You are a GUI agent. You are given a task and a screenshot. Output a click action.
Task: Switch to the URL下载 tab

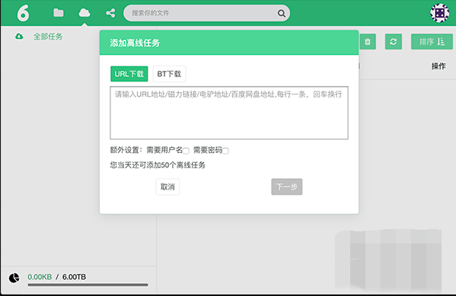pyautogui.click(x=129, y=74)
